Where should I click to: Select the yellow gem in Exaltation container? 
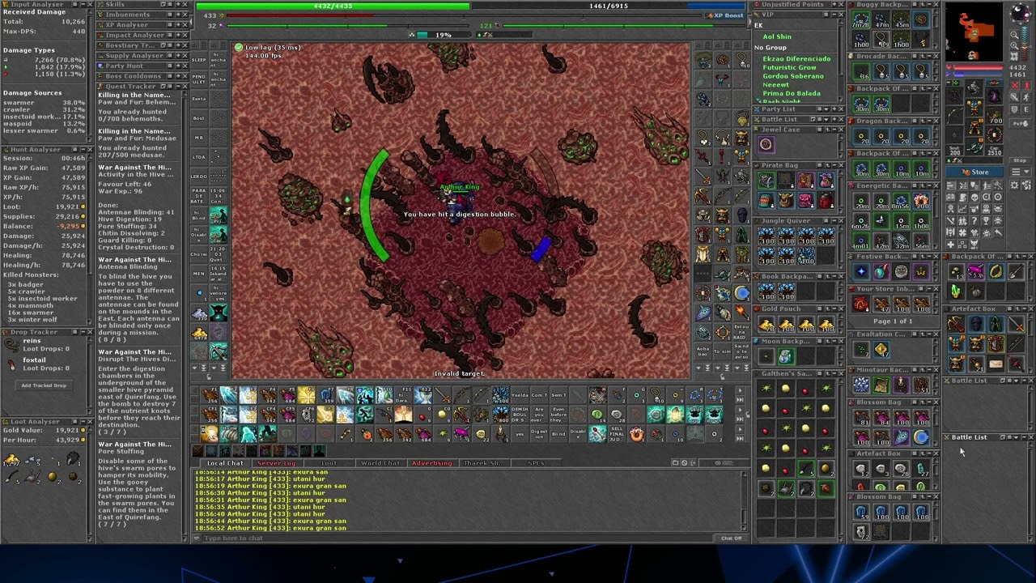coord(881,350)
